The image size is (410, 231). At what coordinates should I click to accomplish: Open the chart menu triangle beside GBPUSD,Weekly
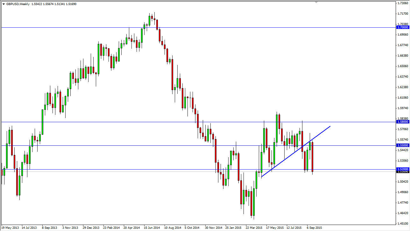(3, 4)
